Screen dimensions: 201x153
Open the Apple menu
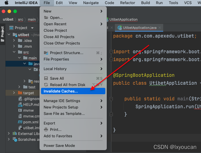point(6,3)
